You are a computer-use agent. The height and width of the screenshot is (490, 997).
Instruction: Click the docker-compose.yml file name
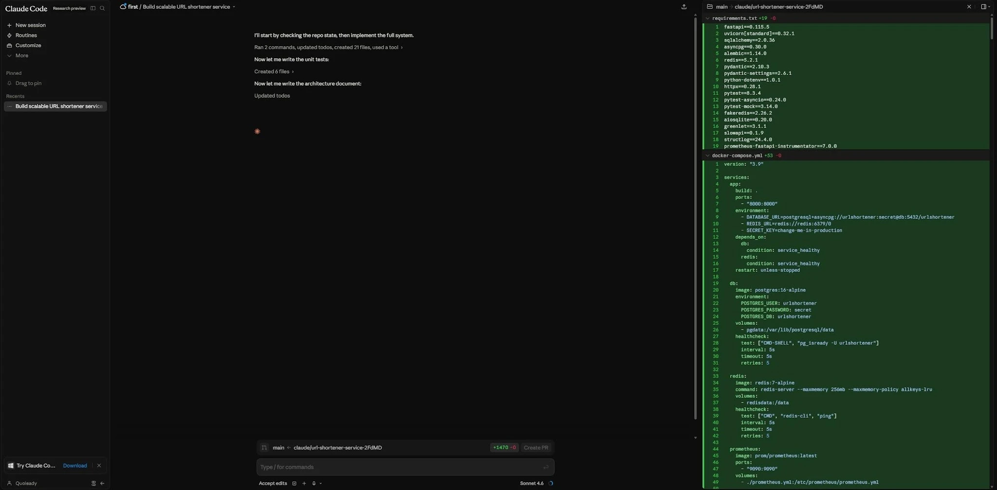click(737, 156)
